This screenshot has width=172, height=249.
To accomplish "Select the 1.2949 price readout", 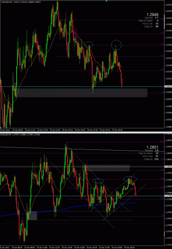I will [x=152, y=15].
